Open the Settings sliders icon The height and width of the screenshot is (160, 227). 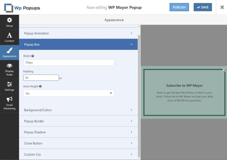(x=9, y=84)
